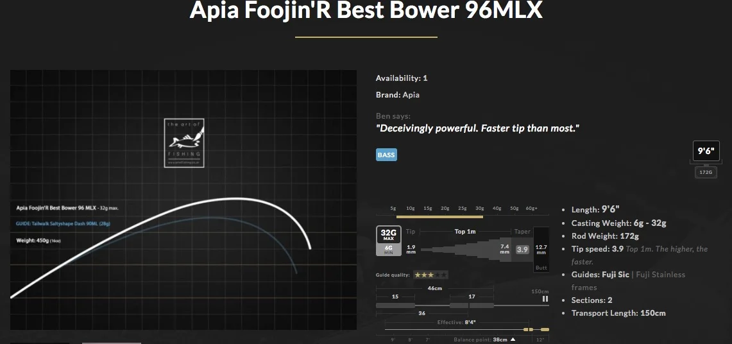Click the "7.4 mm" diameter value

pyautogui.click(x=505, y=249)
